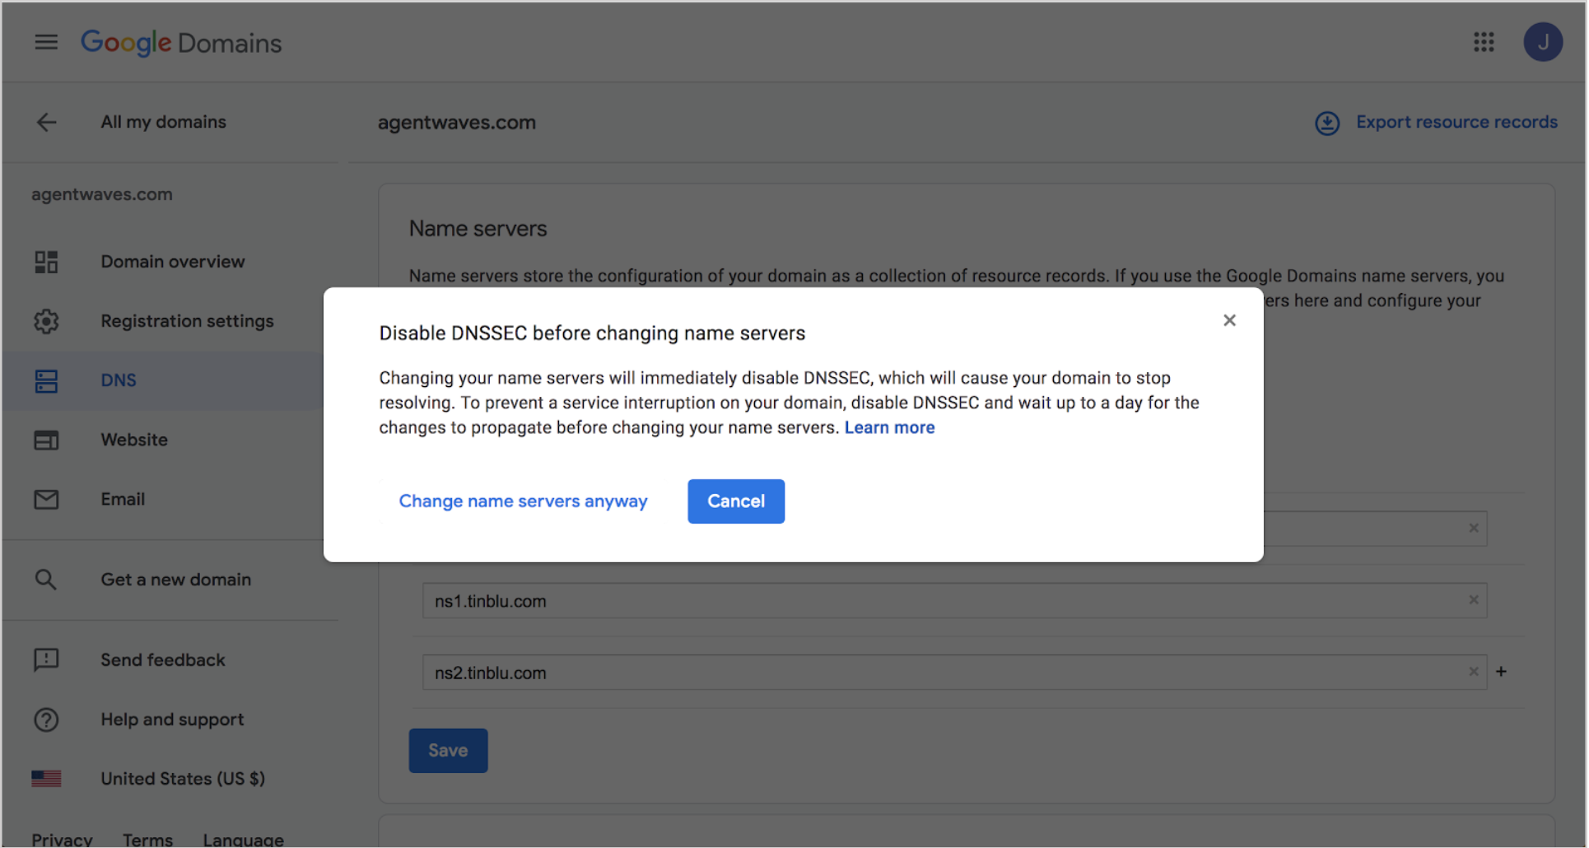Click the Google Domains logo
This screenshot has height=848, width=1589.
[x=181, y=42]
